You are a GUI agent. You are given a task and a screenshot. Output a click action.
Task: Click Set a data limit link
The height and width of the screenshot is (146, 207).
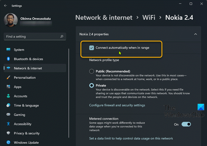click(x=131, y=138)
